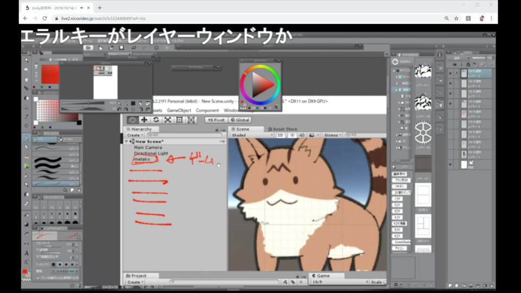Click the Scene view search field
Image resolution: width=521 pixels, height=293 pixels.
(x=365, y=135)
